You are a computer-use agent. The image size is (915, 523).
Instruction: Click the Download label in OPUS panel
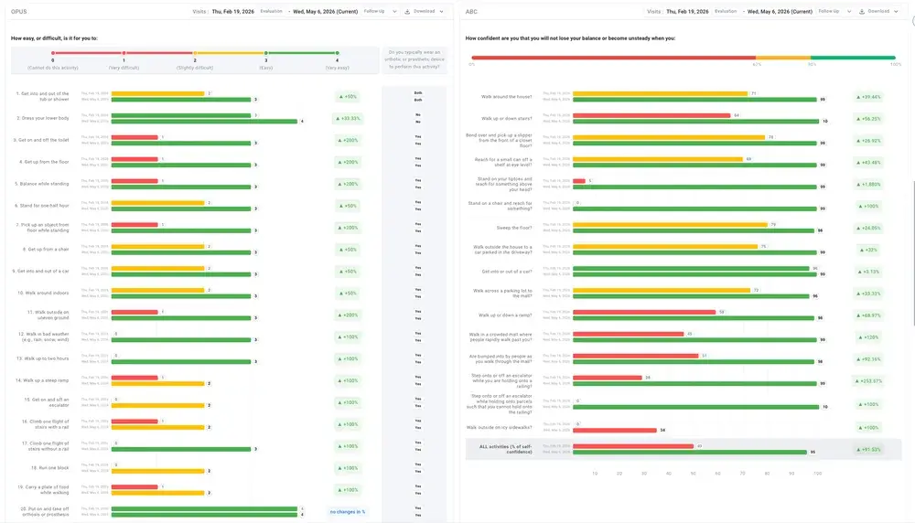(425, 12)
